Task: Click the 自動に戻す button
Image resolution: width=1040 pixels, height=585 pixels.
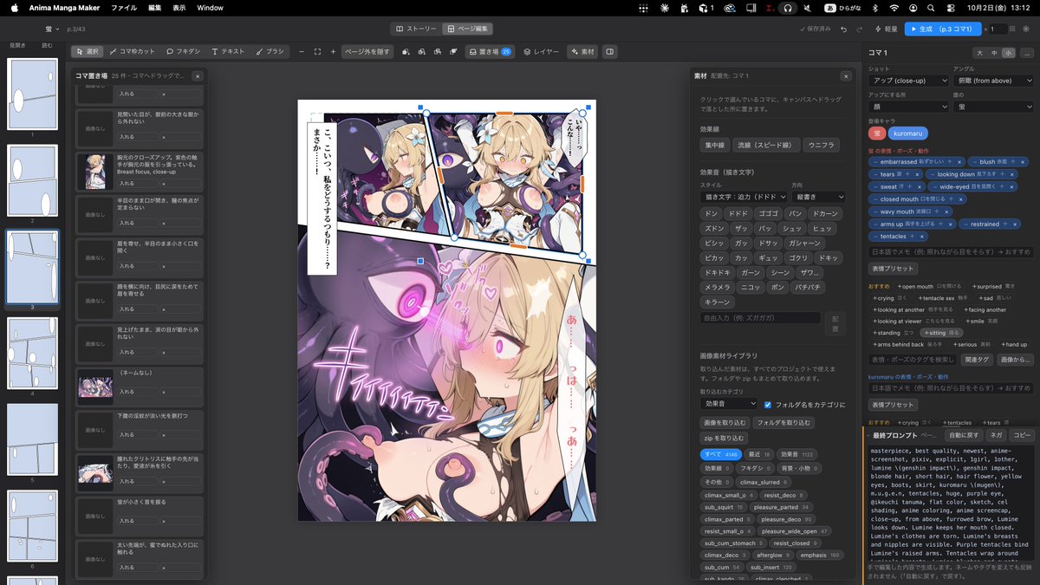Action: pos(963,434)
